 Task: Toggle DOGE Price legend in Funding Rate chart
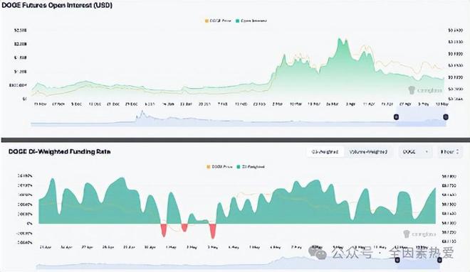click(x=220, y=167)
